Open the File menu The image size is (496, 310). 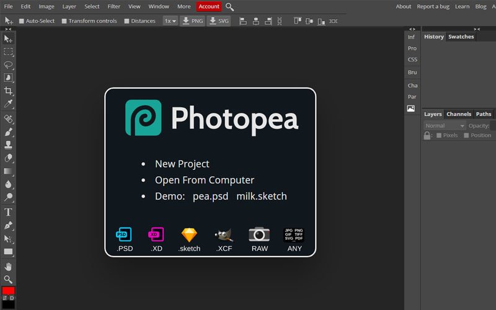(8, 6)
